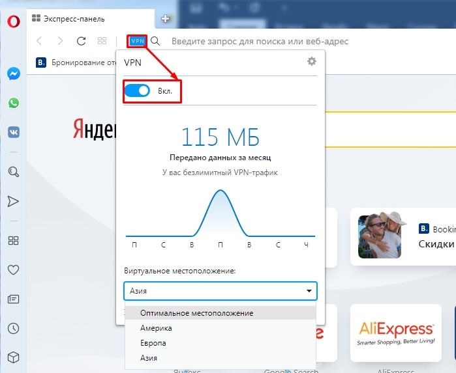Open extensions cube icon in sidebar
456x373 pixels.
pos(14,357)
